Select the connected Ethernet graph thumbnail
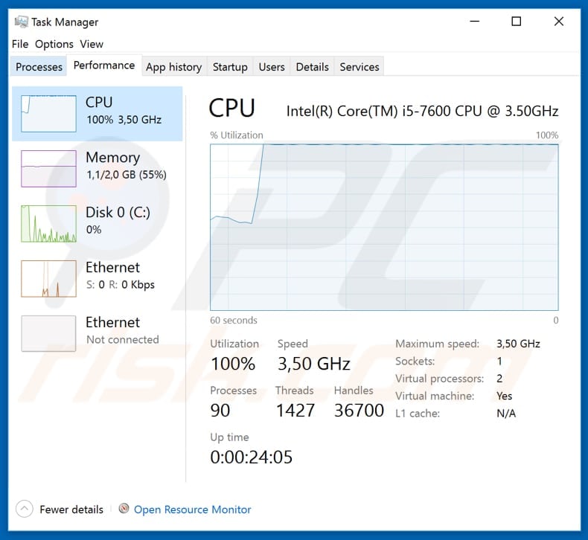588x540 pixels. coord(48,279)
